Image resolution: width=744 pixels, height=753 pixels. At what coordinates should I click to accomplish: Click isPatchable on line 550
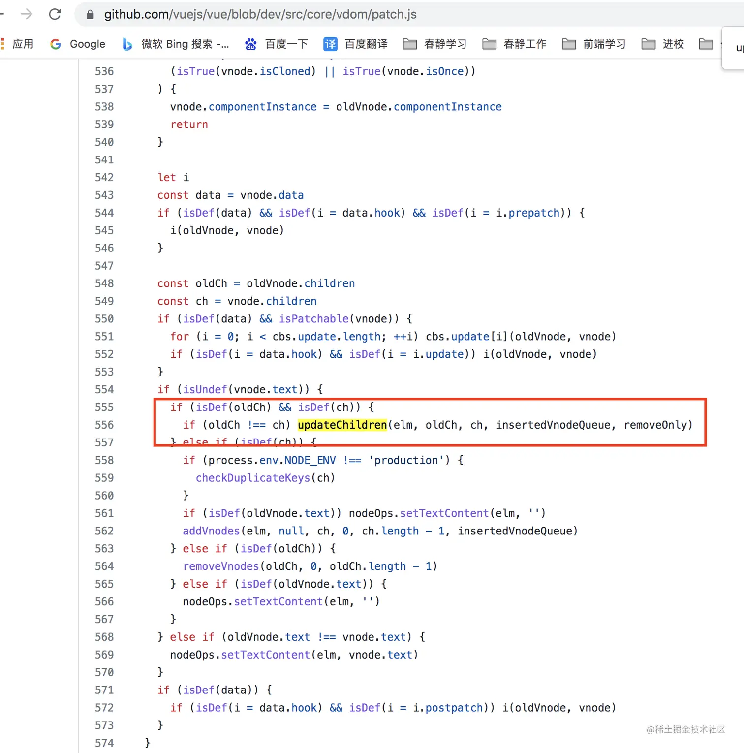click(x=314, y=319)
